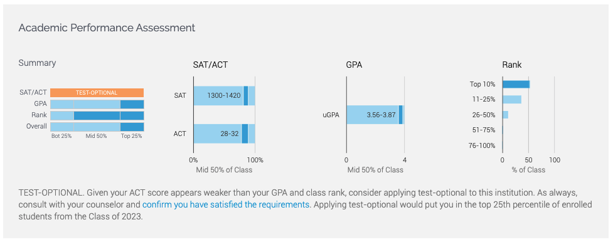The height and width of the screenshot is (242, 613).
Task: Select the 26-50% rank bar
Action: pyautogui.click(x=505, y=115)
